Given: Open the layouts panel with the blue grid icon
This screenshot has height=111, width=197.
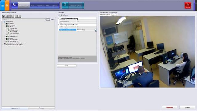Looking at the screenshot, I should (x=2, y=6).
